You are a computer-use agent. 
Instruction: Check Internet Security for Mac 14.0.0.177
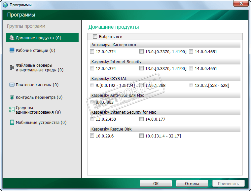pyautogui.click(x=141, y=119)
